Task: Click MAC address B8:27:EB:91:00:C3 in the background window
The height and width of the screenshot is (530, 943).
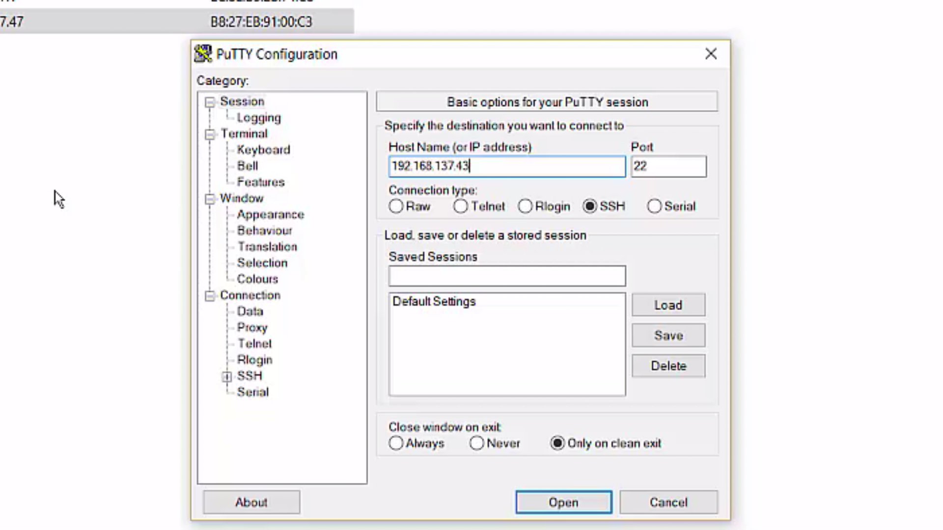Action: tap(261, 22)
